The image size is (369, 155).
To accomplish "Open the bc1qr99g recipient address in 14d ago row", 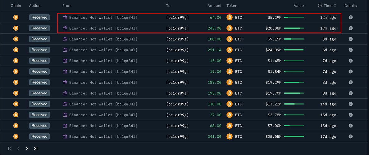I will coord(177,104).
